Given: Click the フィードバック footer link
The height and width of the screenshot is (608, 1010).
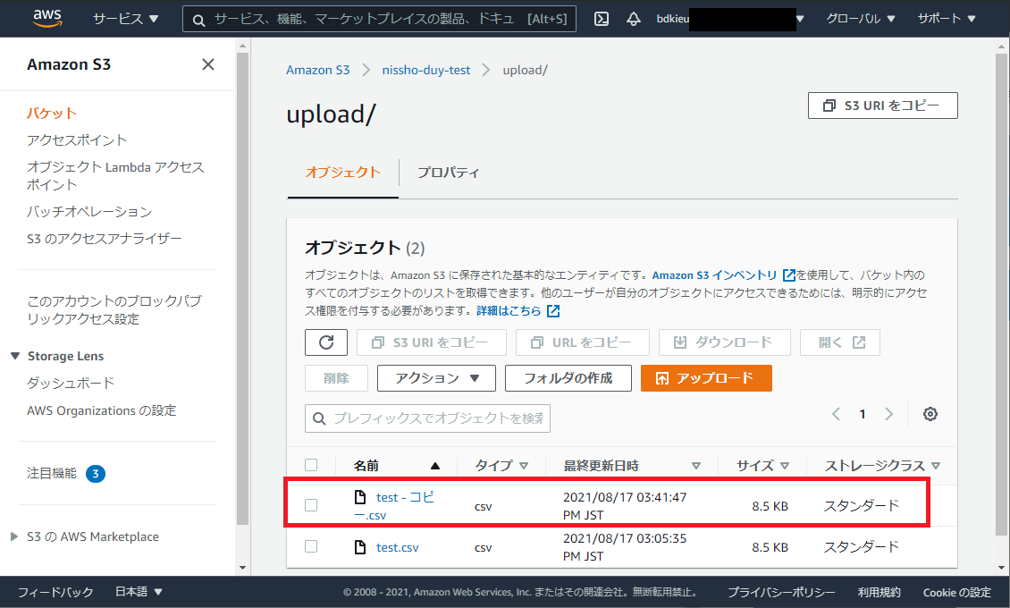Looking at the screenshot, I should (x=55, y=592).
